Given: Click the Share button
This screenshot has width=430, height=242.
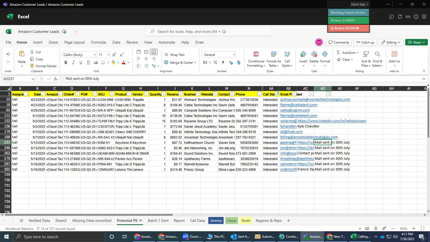Looking at the screenshot, I should (x=417, y=42).
